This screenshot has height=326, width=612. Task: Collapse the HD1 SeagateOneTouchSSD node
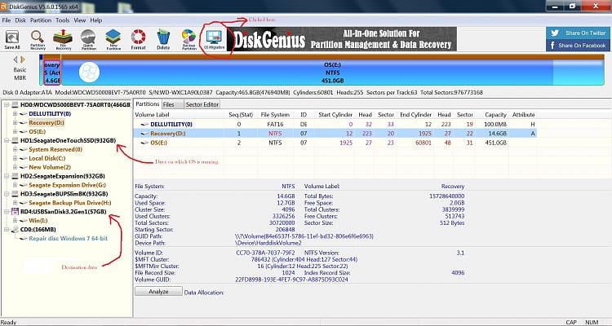[7, 140]
